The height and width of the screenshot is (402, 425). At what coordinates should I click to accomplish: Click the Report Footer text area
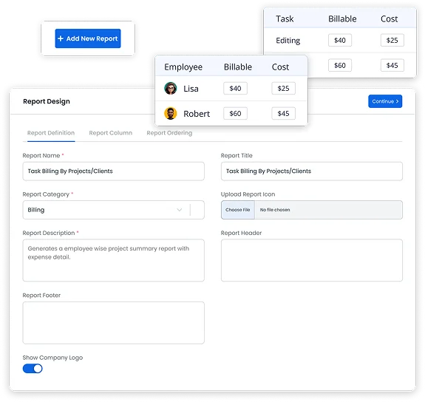pyautogui.click(x=114, y=323)
